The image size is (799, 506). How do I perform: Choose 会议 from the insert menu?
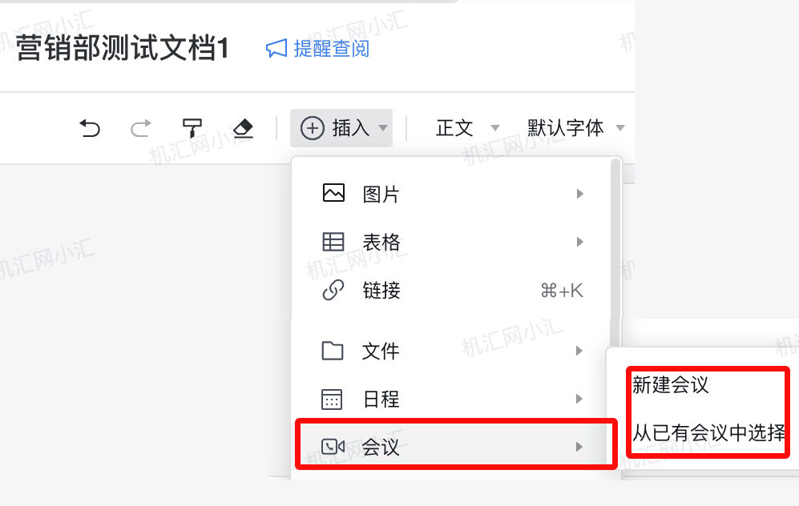[x=455, y=447]
